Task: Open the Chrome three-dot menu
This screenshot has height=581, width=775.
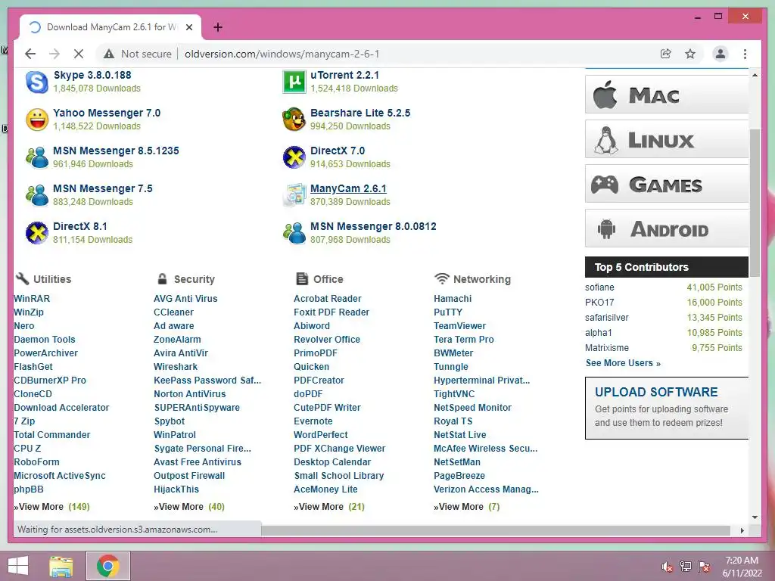Action: coord(745,54)
